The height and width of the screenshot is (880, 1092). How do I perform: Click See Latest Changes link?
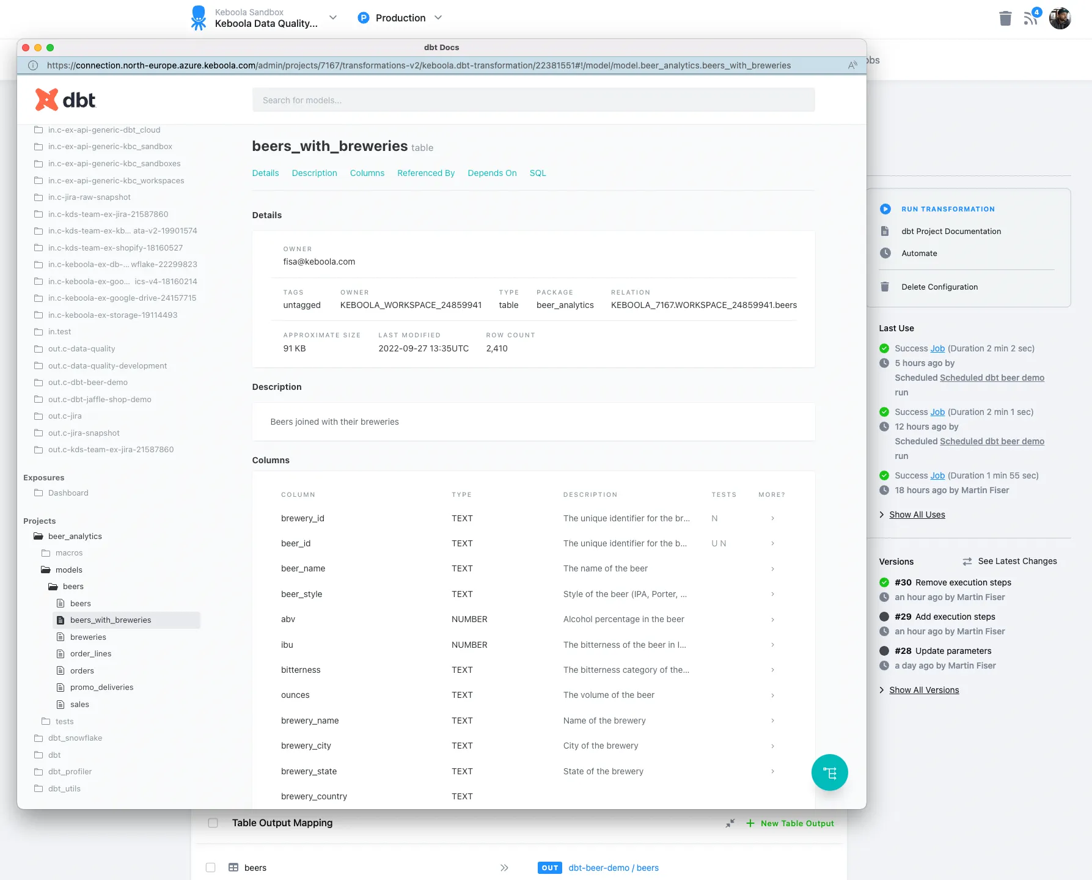coord(1017,561)
